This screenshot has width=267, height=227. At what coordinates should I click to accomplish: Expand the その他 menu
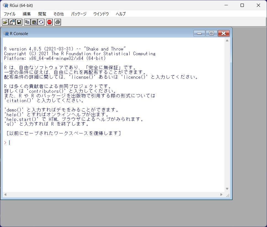point(58,14)
